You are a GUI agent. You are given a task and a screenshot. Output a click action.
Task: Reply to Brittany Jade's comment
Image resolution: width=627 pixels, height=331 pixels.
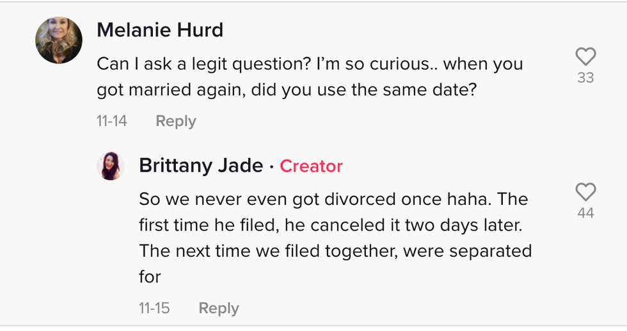click(x=218, y=308)
